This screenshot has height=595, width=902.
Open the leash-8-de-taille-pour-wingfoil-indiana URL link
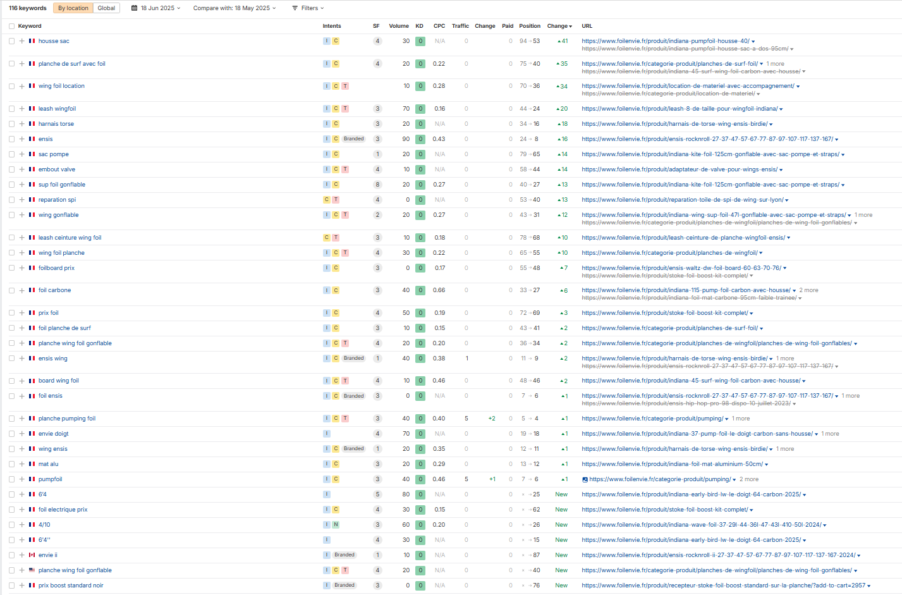(x=680, y=109)
